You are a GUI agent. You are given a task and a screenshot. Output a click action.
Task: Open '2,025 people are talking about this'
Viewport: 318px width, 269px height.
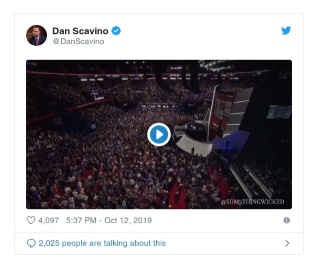[x=102, y=243]
